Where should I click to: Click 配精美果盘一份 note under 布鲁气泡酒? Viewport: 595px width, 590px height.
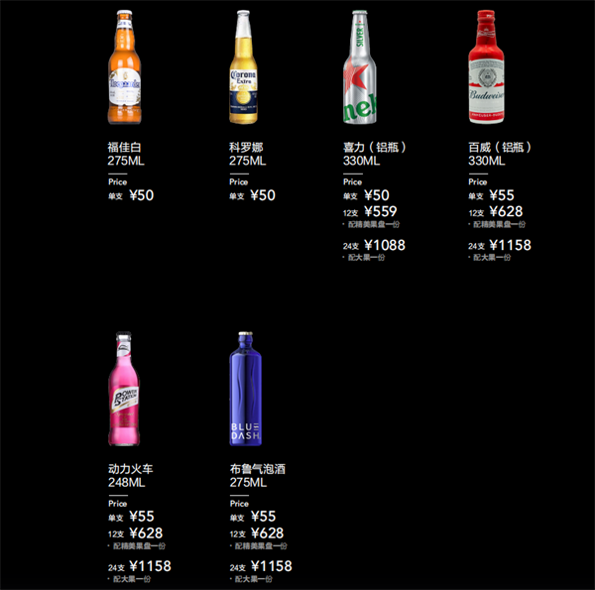tap(261, 546)
